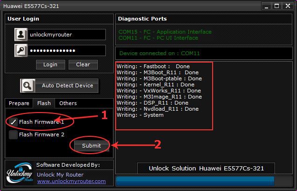This screenshot has width=297, height=191.
Task: Uncheck the Flash Firmware 1 checkbox
Action: coord(14,122)
